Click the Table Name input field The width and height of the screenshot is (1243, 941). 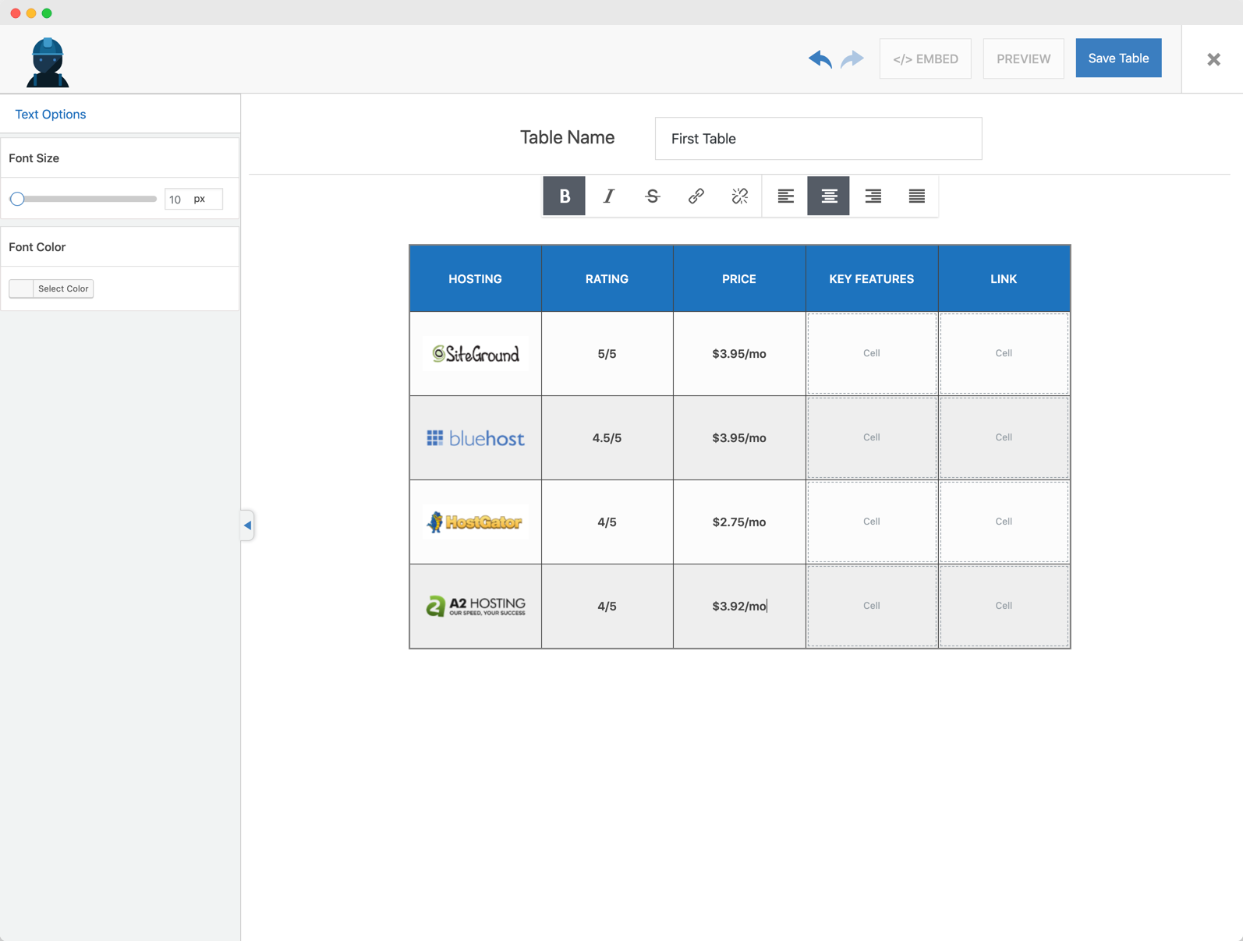coord(818,139)
